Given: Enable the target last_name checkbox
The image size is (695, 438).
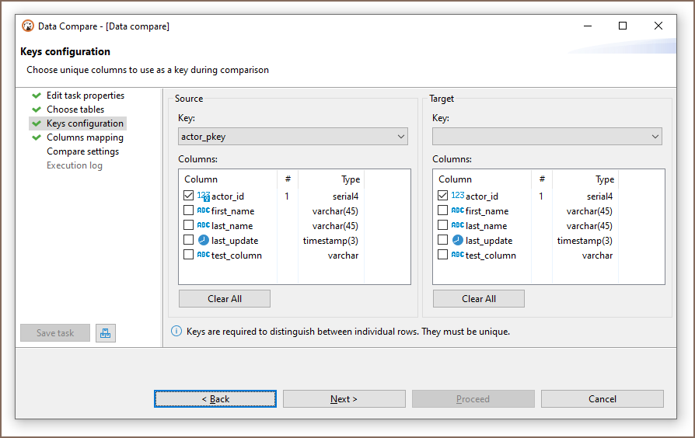Looking at the screenshot, I should click(x=443, y=226).
